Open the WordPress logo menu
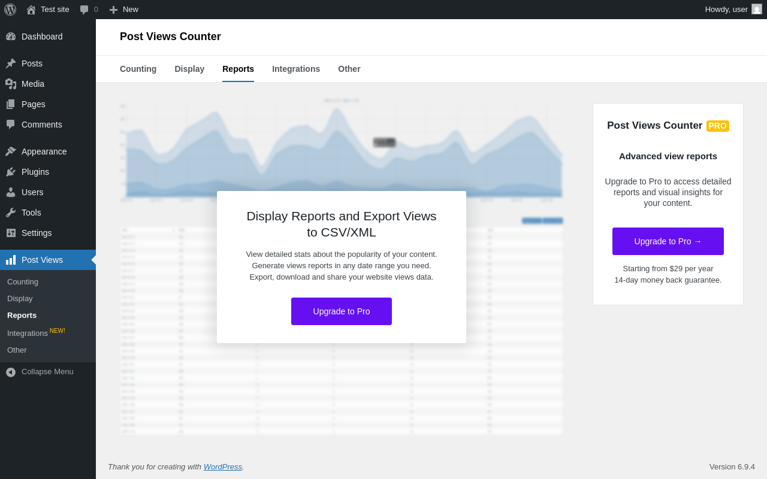 coord(10,10)
